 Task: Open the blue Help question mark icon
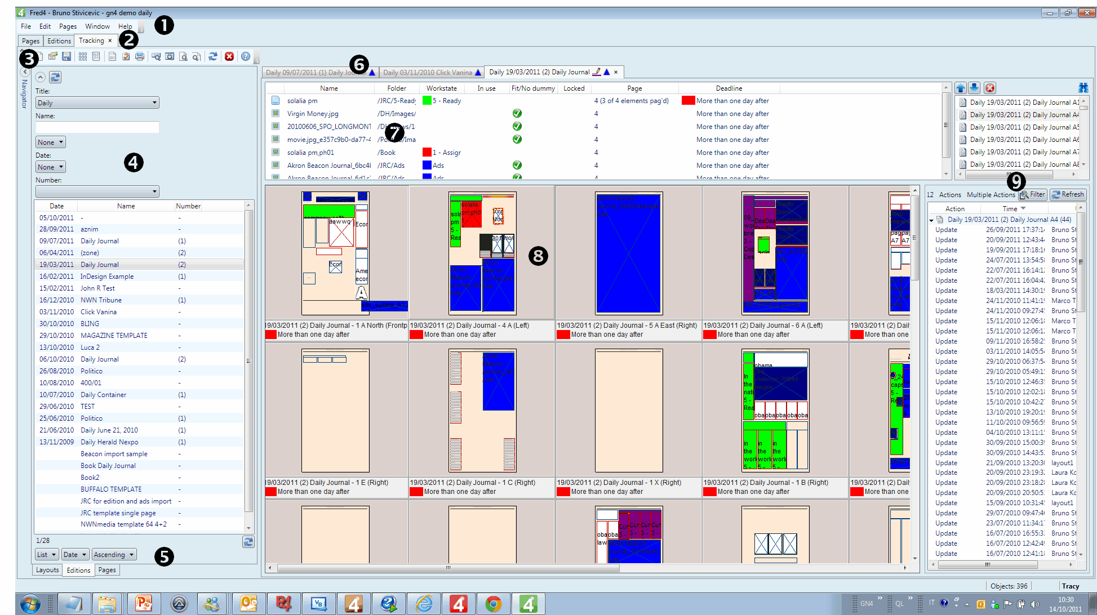click(x=246, y=56)
